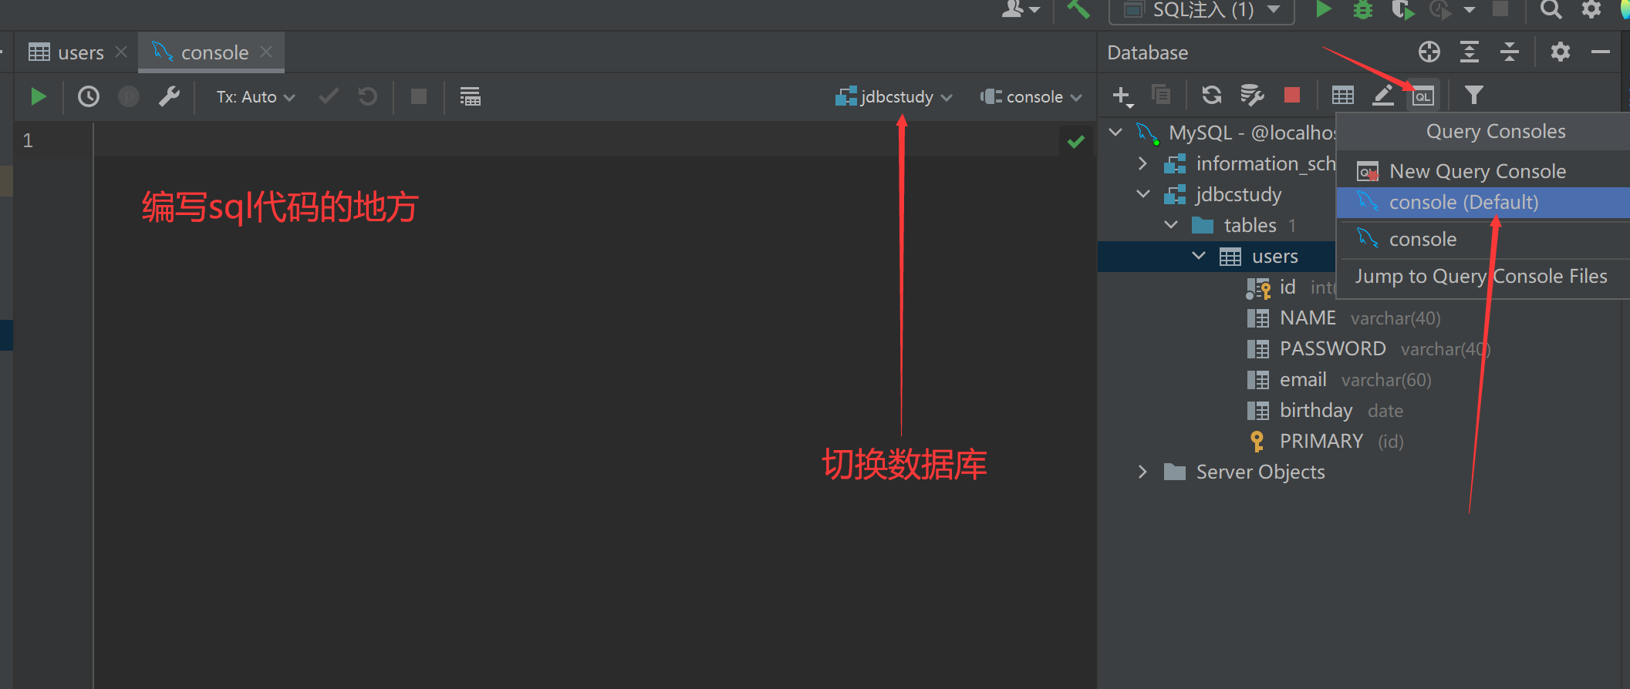This screenshot has width=1630, height=689.
Task: Click the Filter funnel icon
Action: click(x=1474, y=95)
